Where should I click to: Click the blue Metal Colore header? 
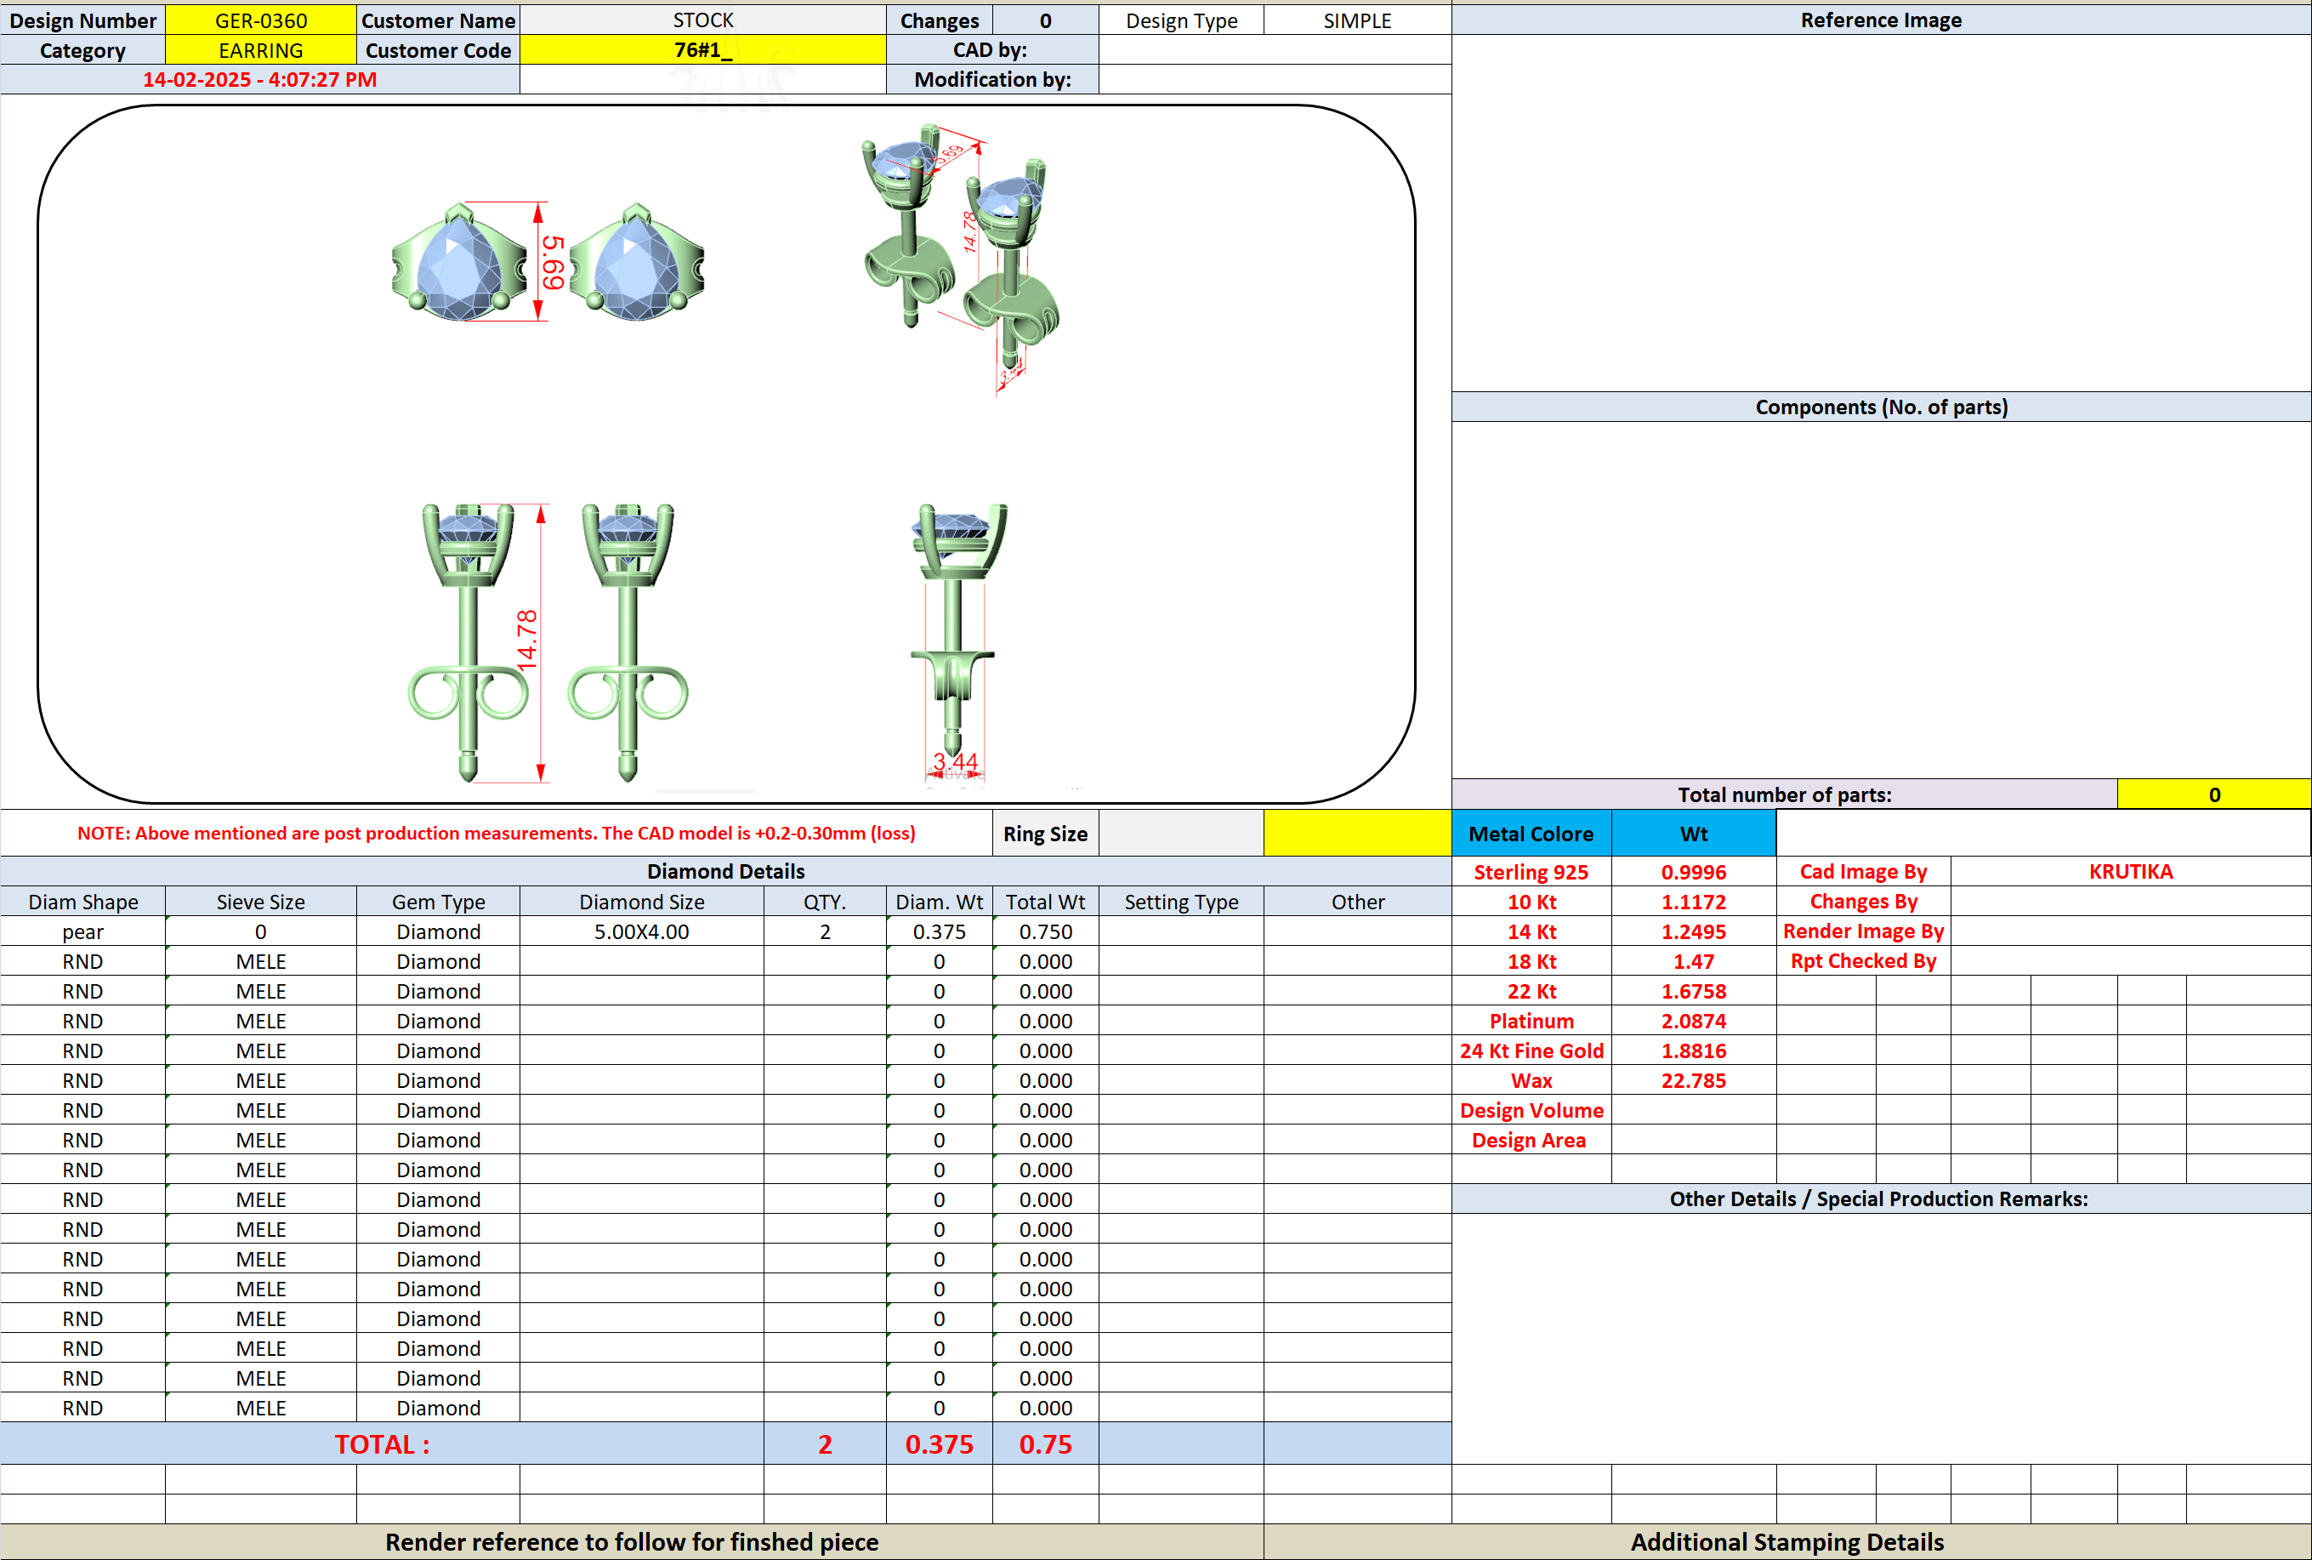[1531, 834]
